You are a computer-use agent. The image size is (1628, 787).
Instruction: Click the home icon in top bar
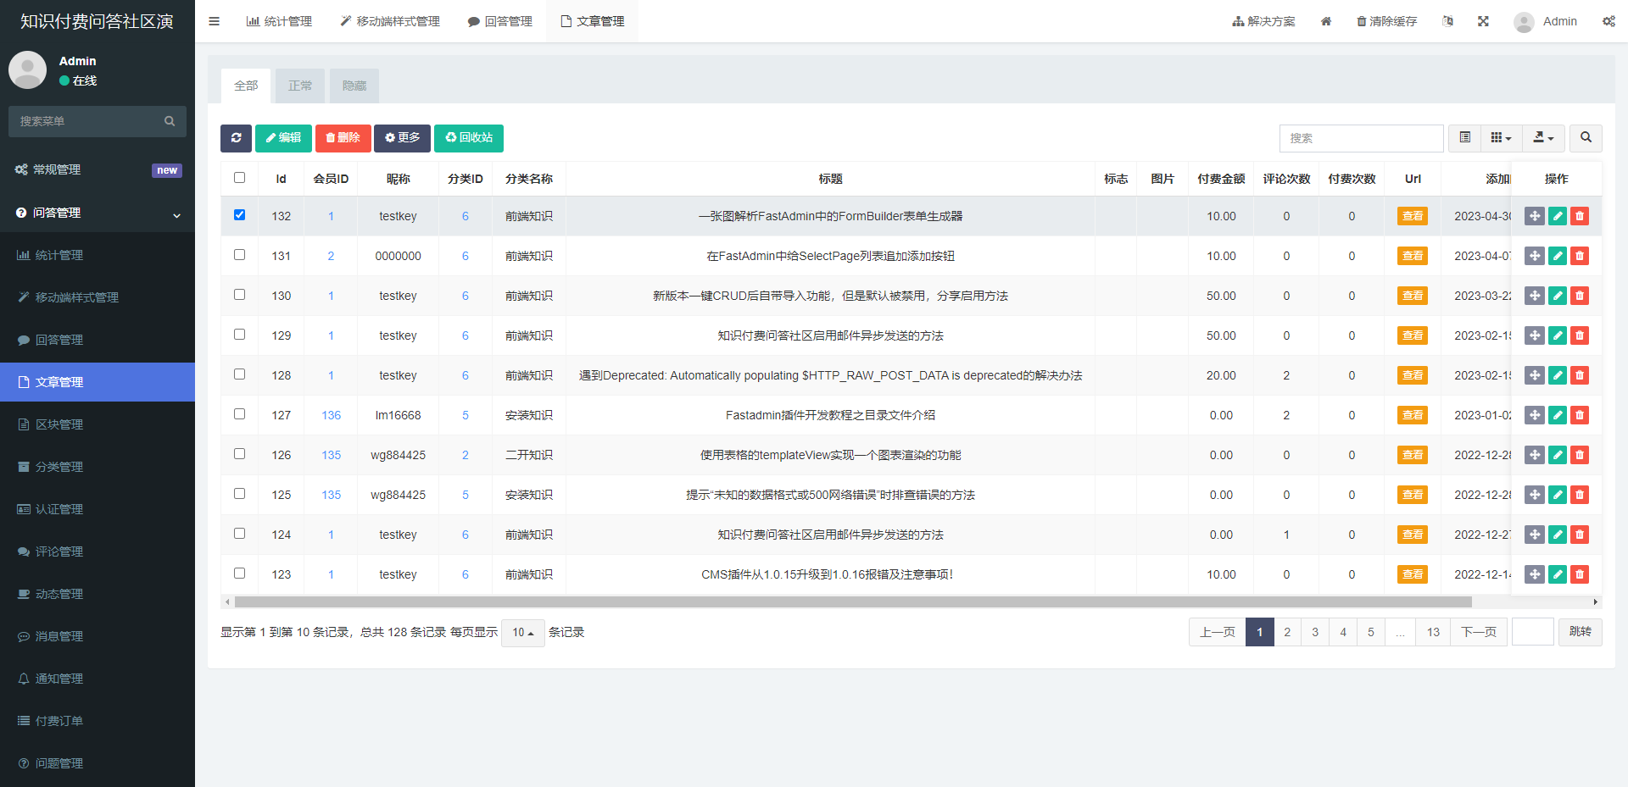point(1326,21)
